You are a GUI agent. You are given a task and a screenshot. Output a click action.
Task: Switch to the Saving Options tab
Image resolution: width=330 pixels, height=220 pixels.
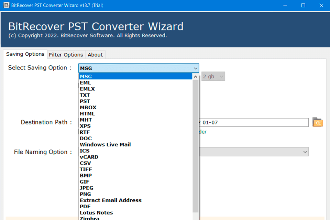click(25, 54)
